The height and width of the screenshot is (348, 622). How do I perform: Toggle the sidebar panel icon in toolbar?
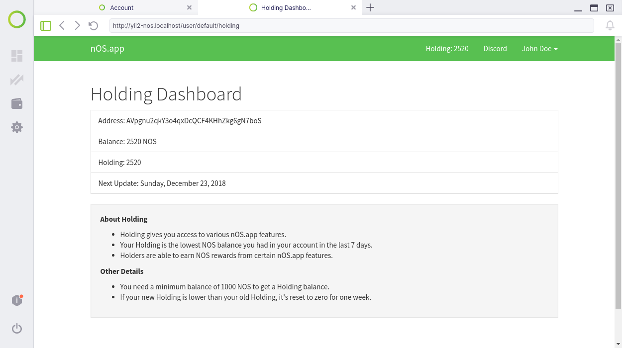tap(46, 25)
